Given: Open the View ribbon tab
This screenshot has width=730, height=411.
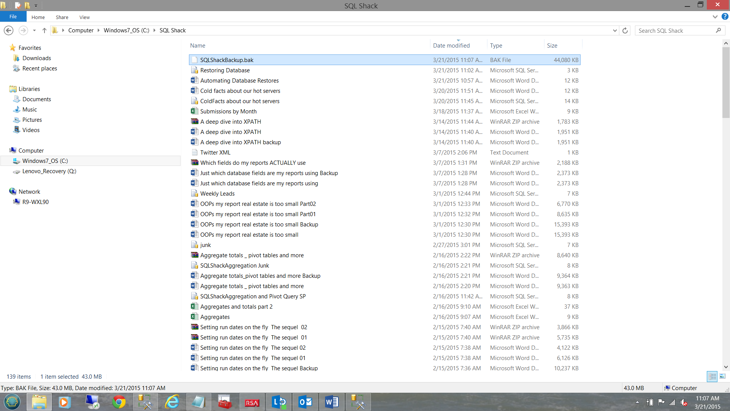Looking at the screenshot, I should 84,17.
